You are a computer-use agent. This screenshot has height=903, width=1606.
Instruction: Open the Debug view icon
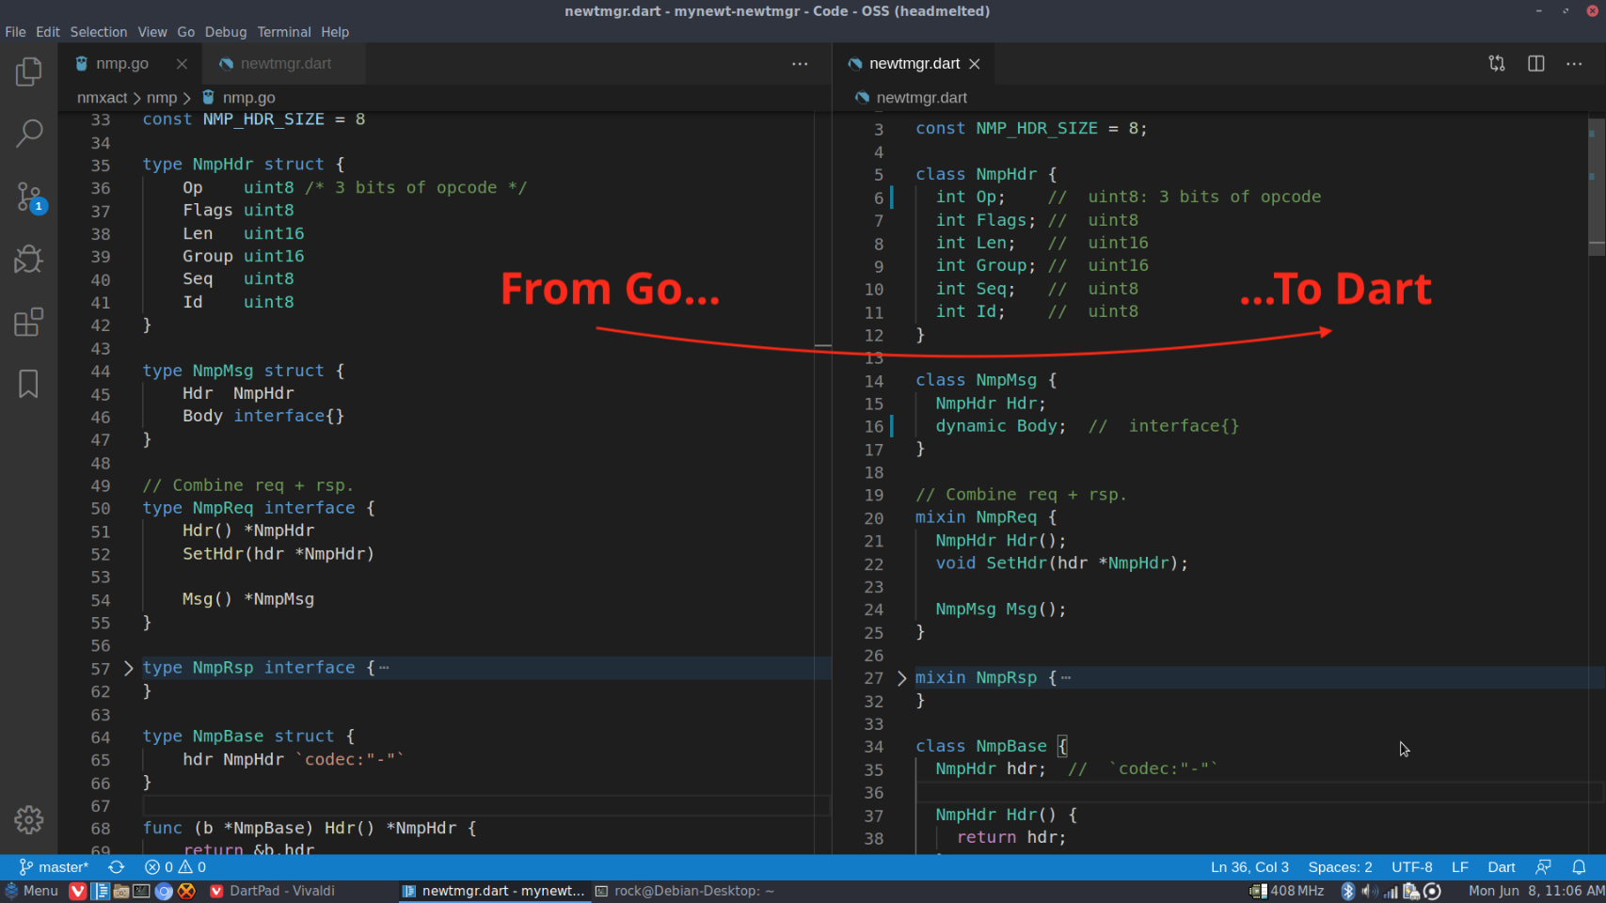(28, 259)
